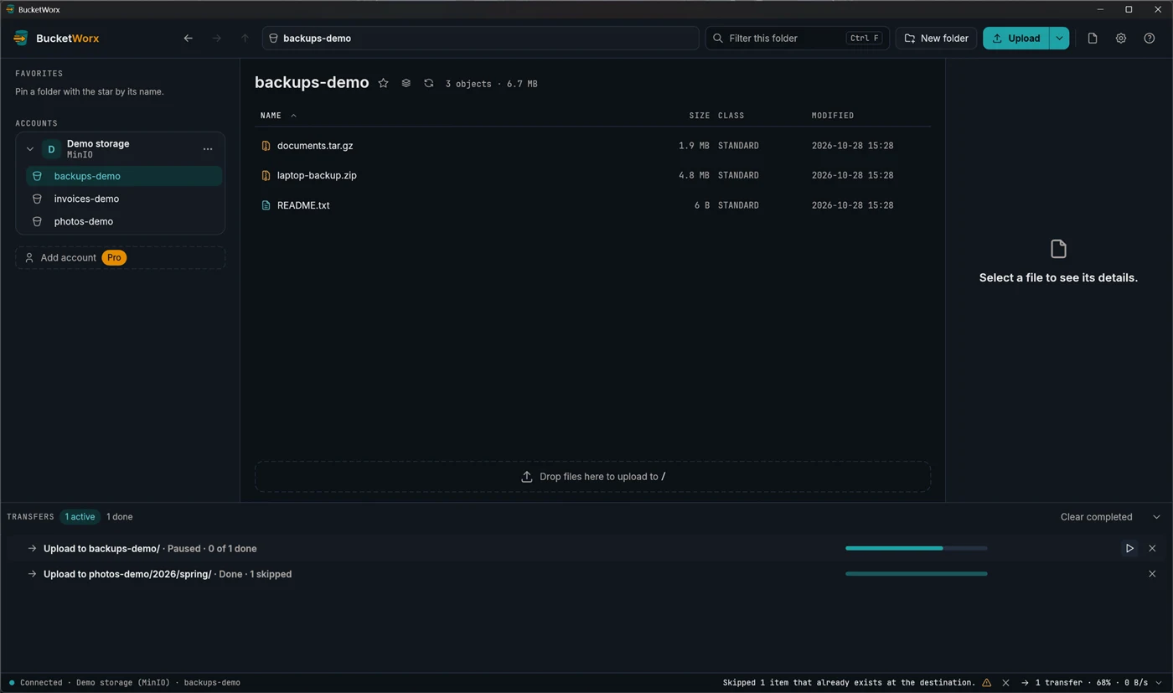Sort by the Name column header
Screen dimensions: 1173x693
click(278, 116)
